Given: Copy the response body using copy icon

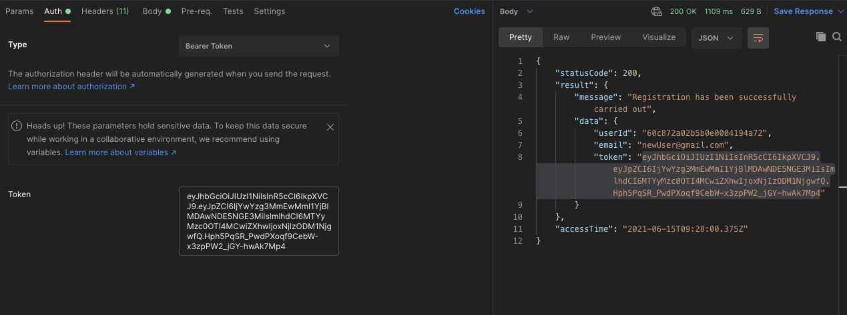Looking at the screenshot, I should point(821,37).
